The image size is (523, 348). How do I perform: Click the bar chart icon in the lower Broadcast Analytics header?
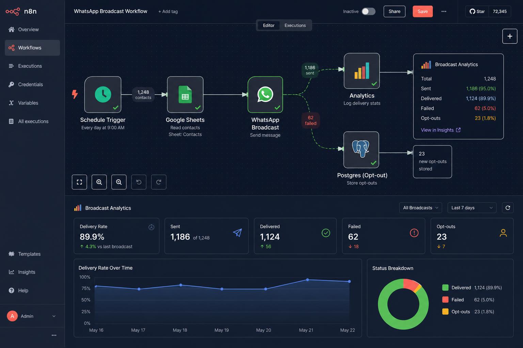78,208
